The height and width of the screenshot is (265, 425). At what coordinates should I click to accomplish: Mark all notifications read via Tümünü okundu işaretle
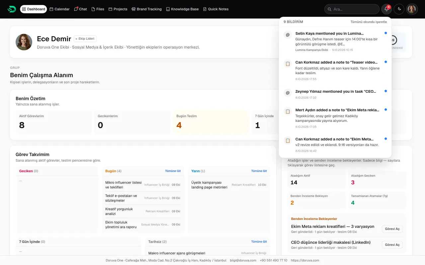pyautogui.click(x=369, y=22)
